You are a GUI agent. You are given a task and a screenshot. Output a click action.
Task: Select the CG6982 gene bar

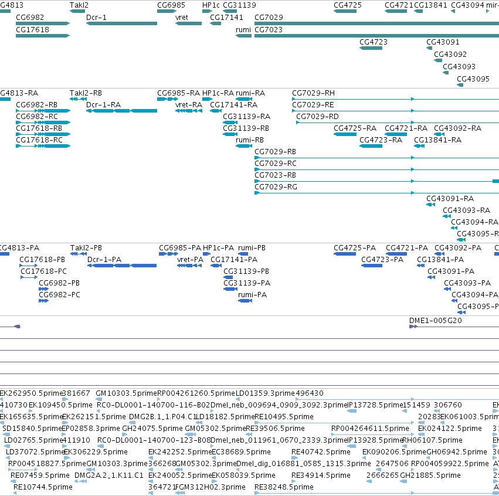click(43, 23)
